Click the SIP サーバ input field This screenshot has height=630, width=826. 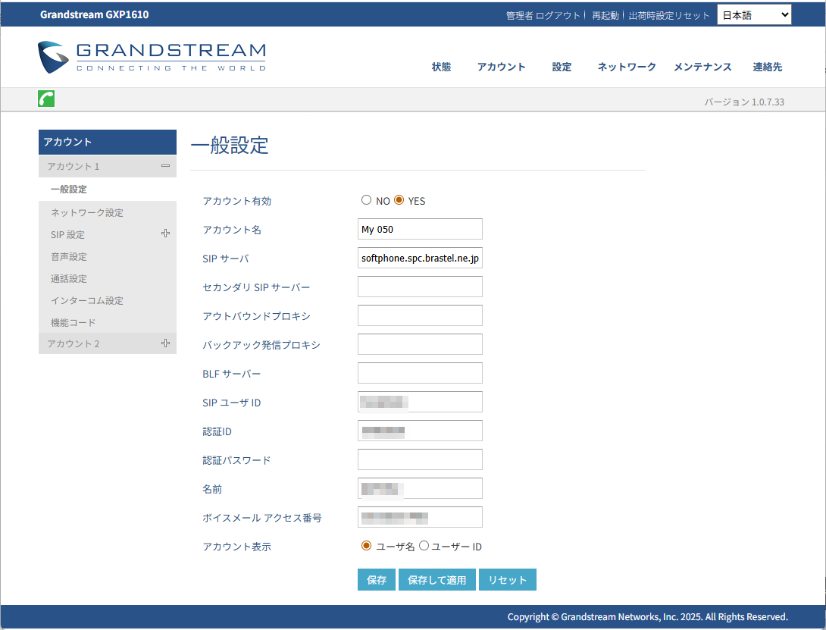point(420,258)
